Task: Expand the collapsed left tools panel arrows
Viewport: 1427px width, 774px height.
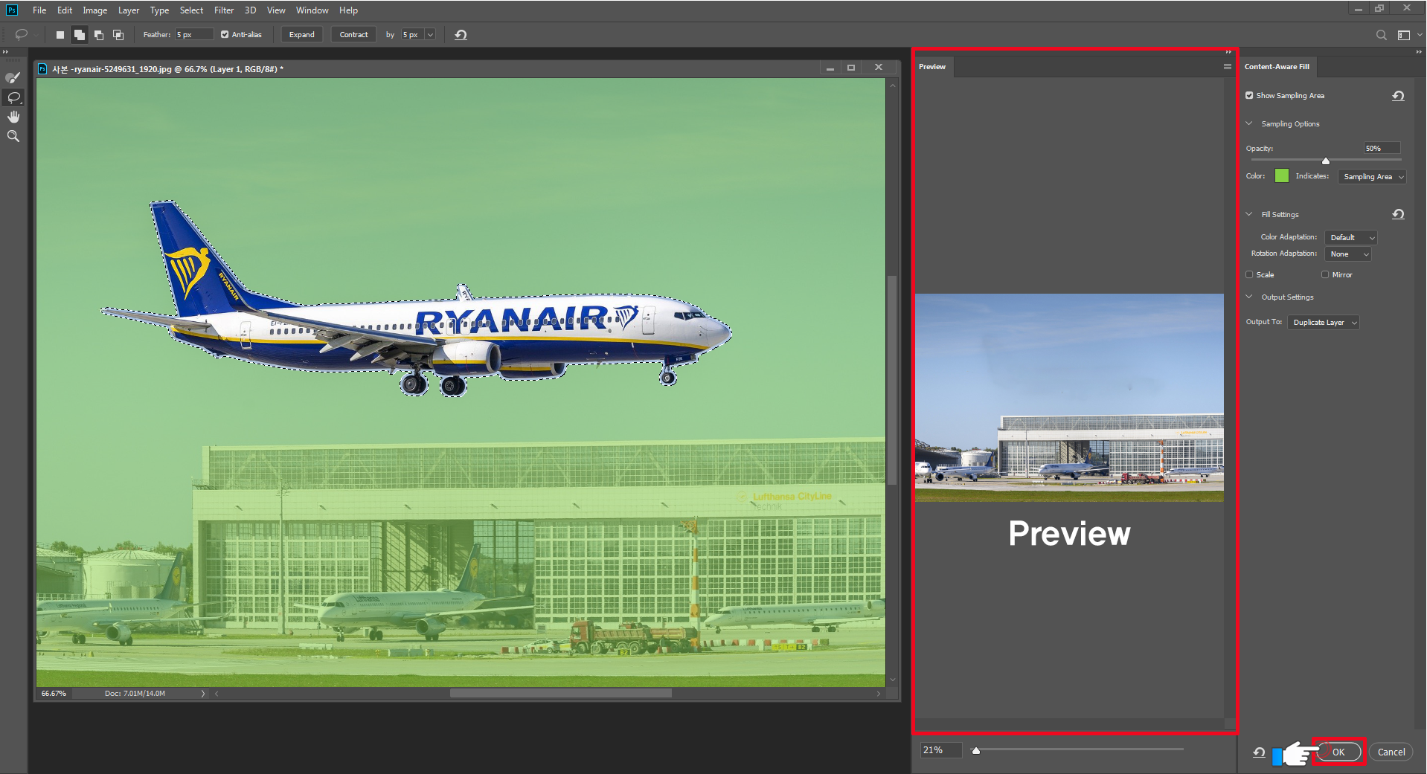Action: [x=5, y=52]
